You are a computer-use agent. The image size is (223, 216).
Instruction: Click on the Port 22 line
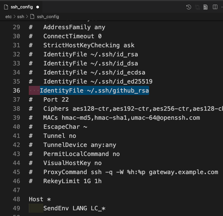click(56, 100)
